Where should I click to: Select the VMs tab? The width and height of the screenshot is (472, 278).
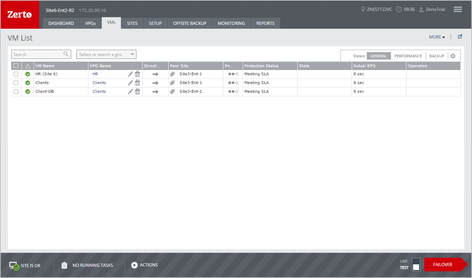(x=111, y=22)
